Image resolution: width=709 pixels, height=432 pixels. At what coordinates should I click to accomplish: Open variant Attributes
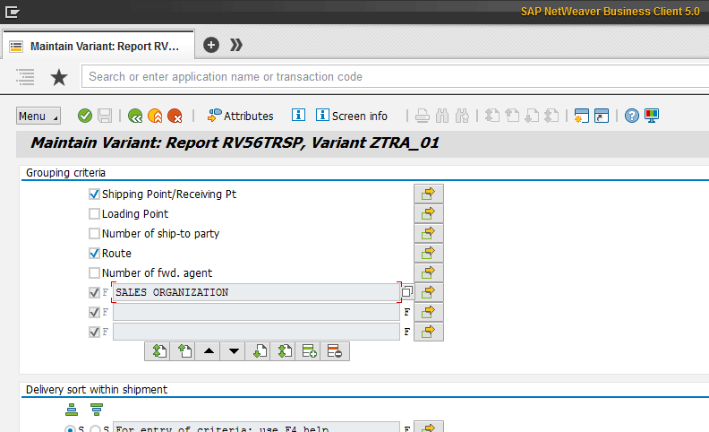coord(240,116)
